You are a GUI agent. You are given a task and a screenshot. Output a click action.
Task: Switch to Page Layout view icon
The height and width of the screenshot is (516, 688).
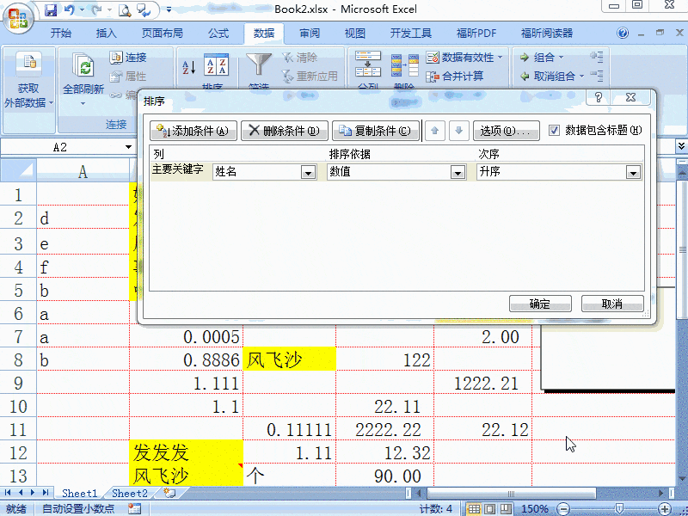489,508
